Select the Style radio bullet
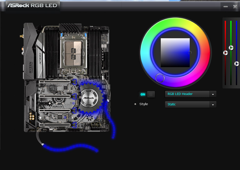The width and height of the screenshot is (240, 170). 135,104
